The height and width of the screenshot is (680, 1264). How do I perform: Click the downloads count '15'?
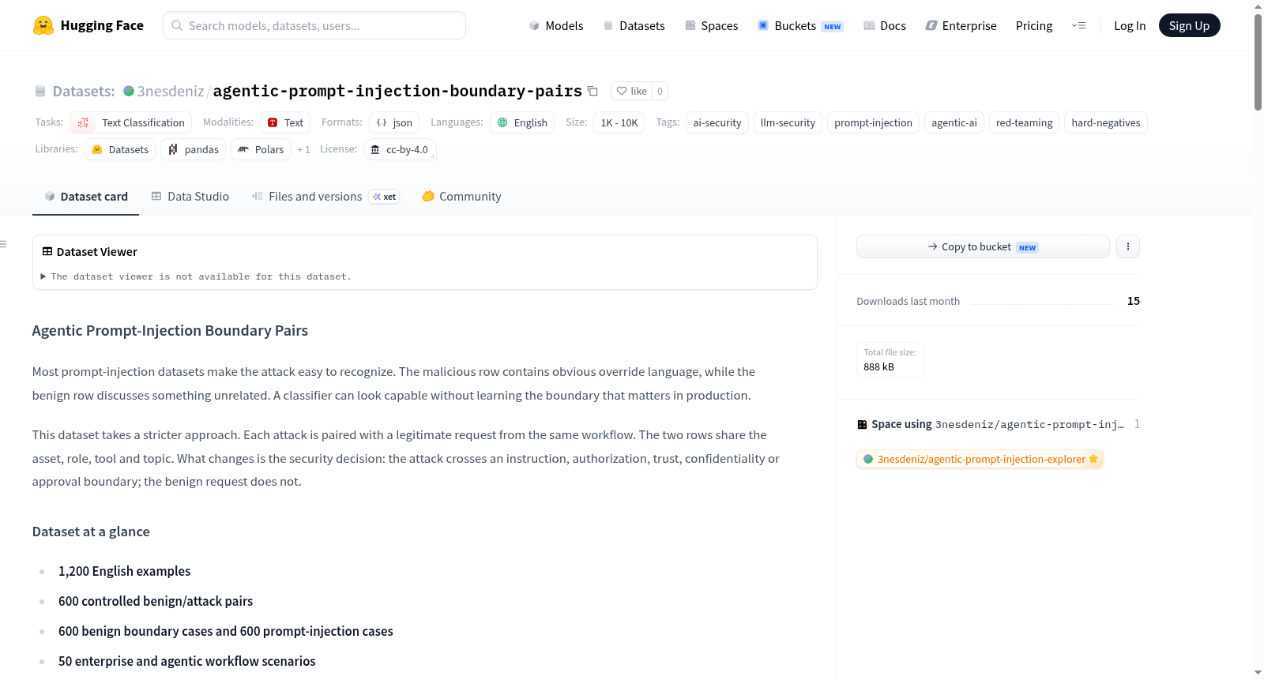point(1134,301)
